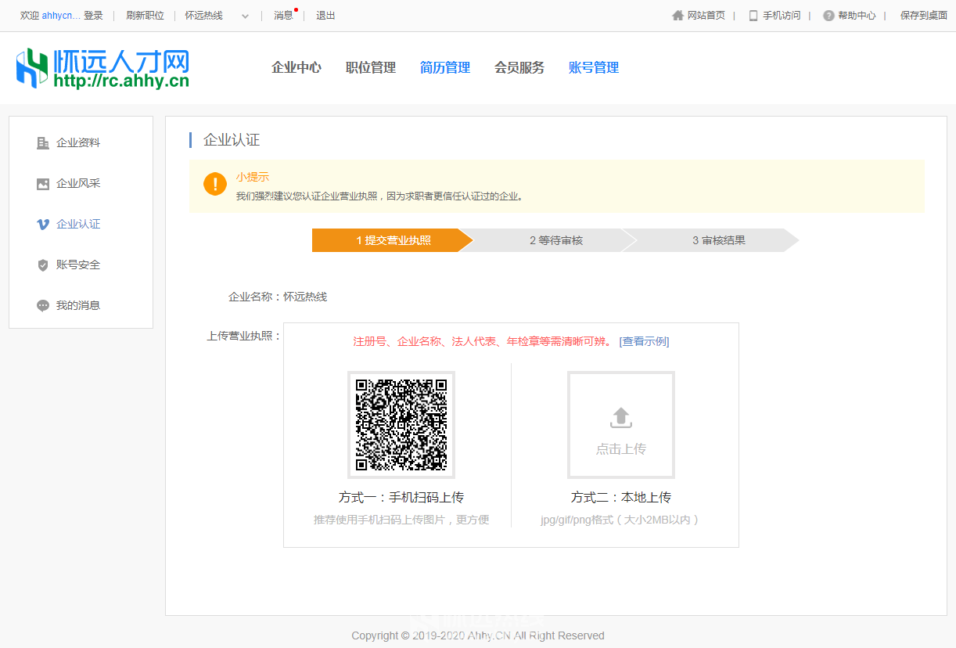Click the 退出 logout link
The image size is (956, 648).
pos(325,16)
